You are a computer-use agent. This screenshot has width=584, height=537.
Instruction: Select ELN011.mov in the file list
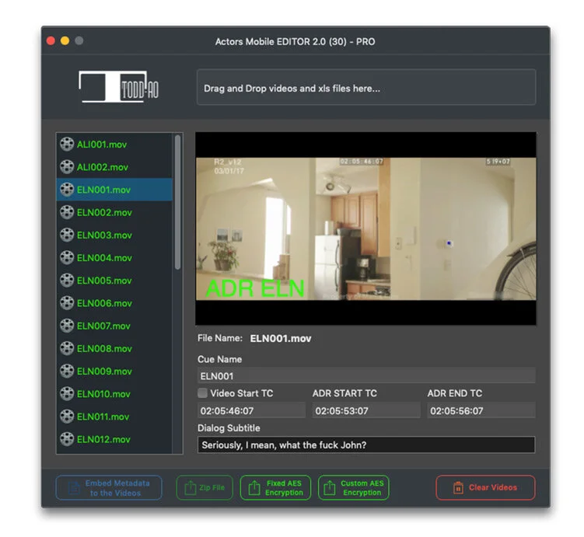(114, 417)
